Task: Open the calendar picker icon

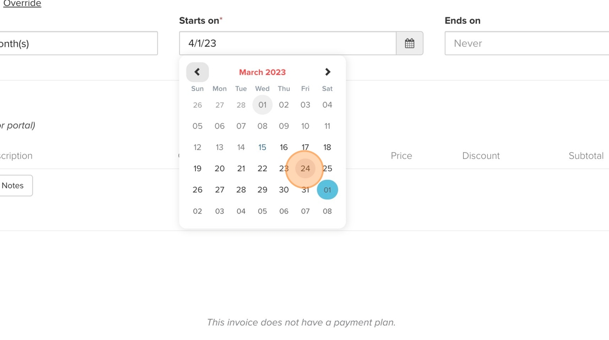Action: click(409, 43)
